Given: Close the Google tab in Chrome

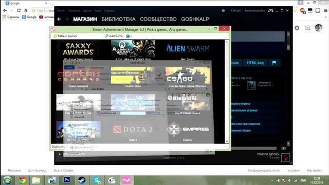Looking at the screenshot, I should (x=46, y=4).
